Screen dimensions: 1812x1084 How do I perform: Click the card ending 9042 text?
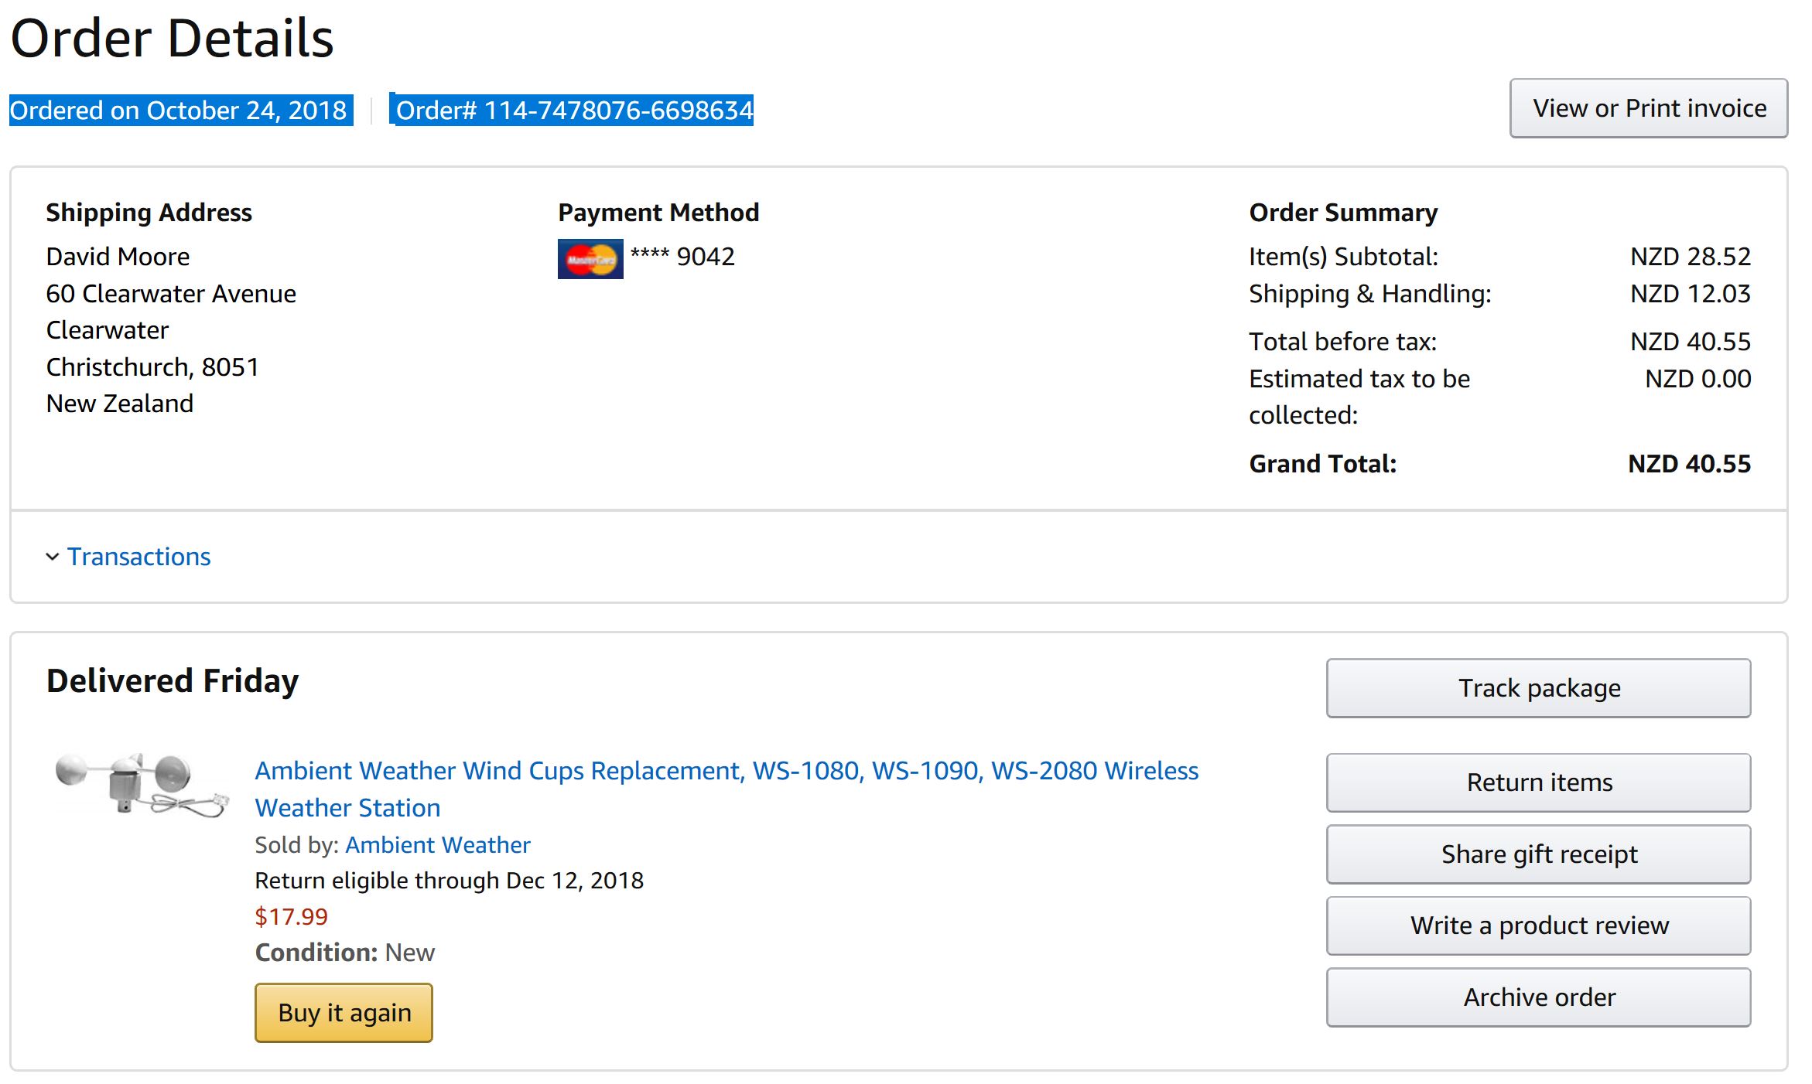click(x=682, y=257)
